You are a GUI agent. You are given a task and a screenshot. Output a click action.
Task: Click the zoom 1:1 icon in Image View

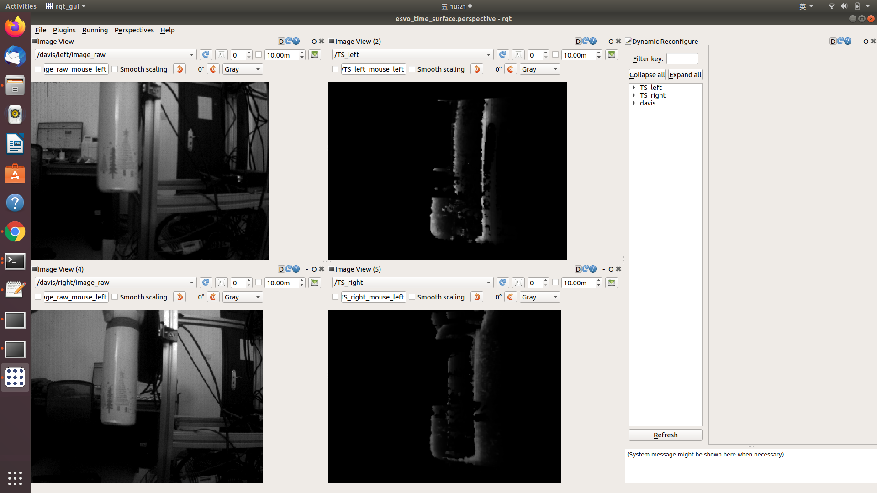point(221,54)
